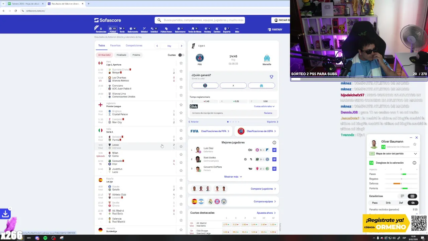Select the Def stats tab
The width and height of the screenshot is (428, 241).
click(x=401, y=203)
